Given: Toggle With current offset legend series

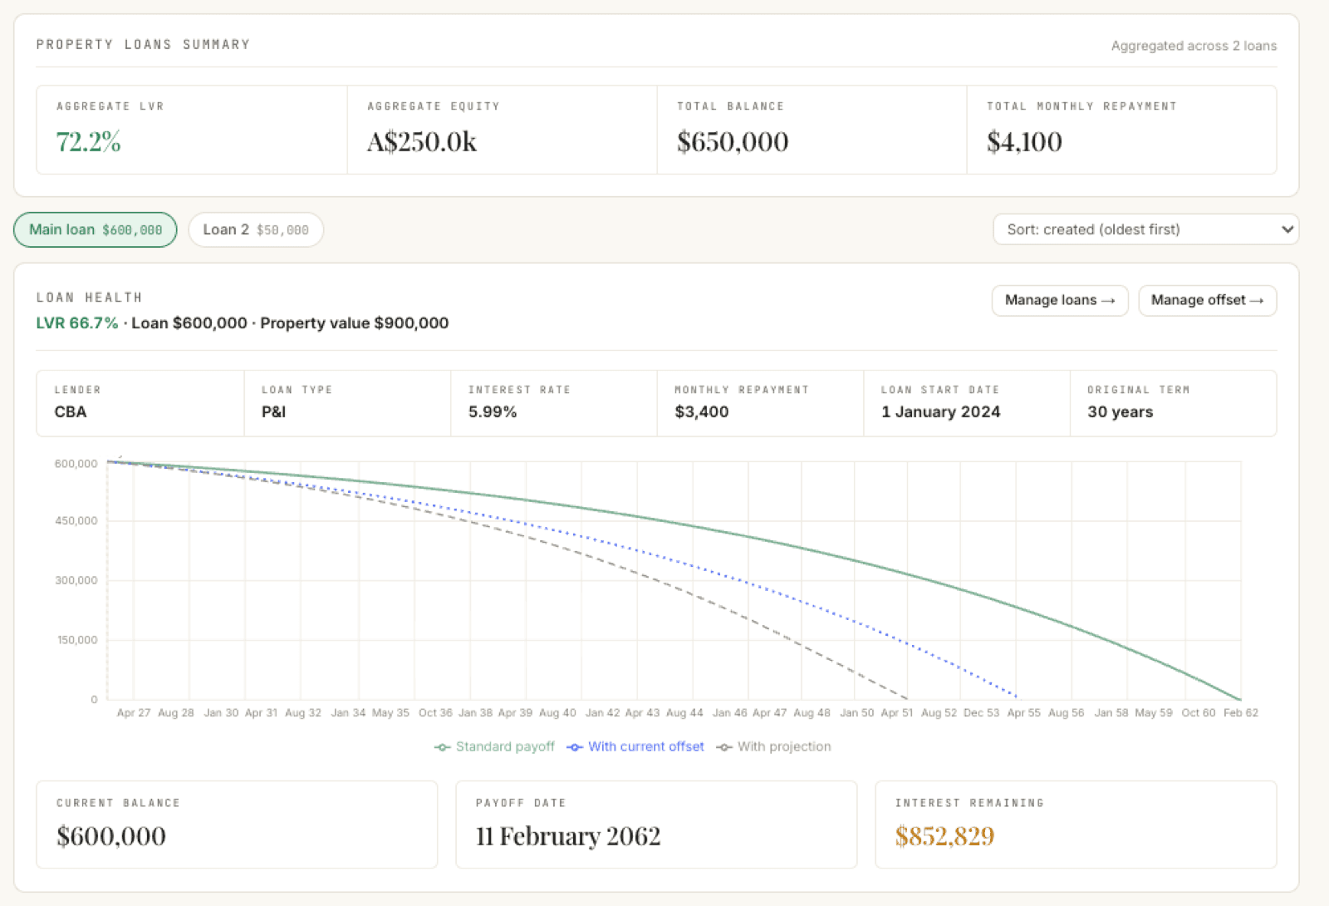Looking at the screenshot, I should (635, 746).
